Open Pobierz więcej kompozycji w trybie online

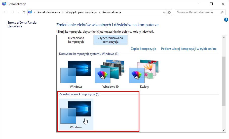tap(189, 49)
